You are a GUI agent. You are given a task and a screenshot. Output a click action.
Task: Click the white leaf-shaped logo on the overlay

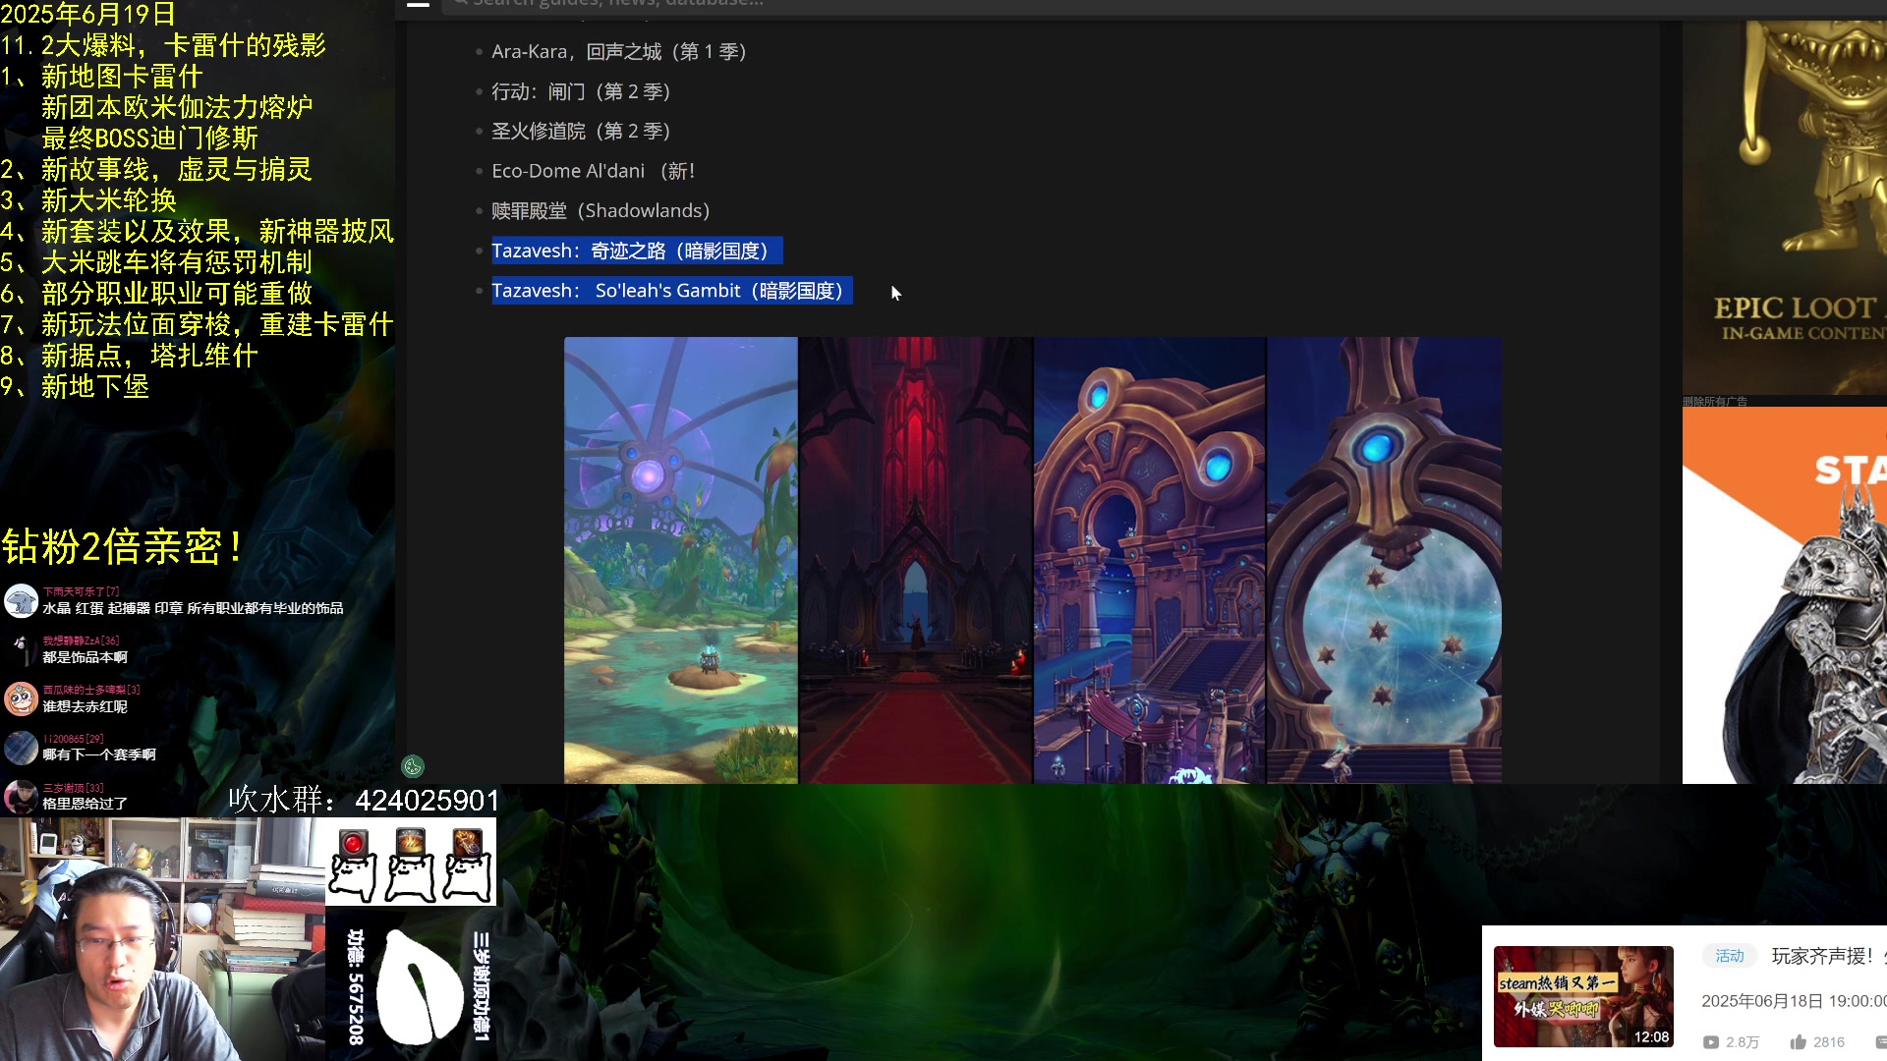pyautogui.click(x=420, y=986)
